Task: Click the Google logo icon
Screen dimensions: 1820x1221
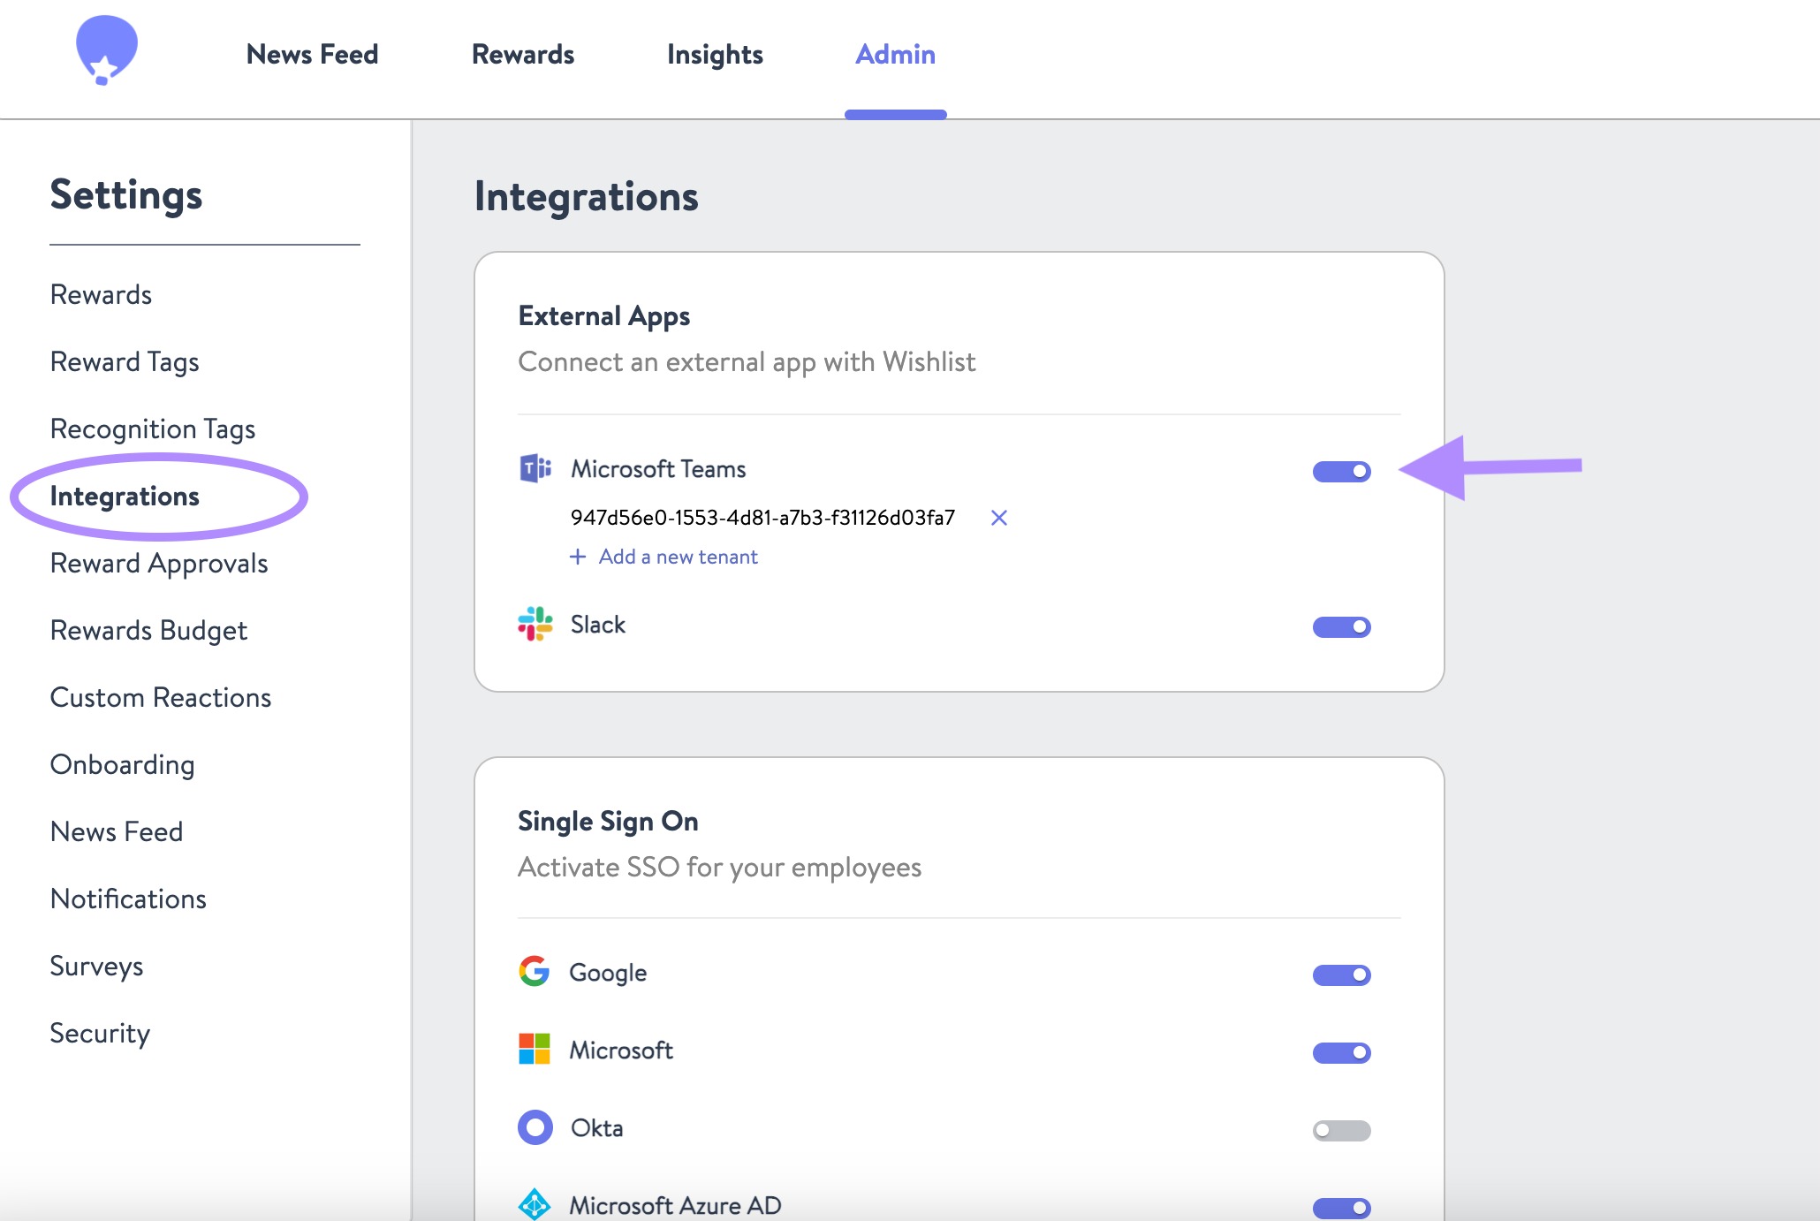Action: pos(535,972)
